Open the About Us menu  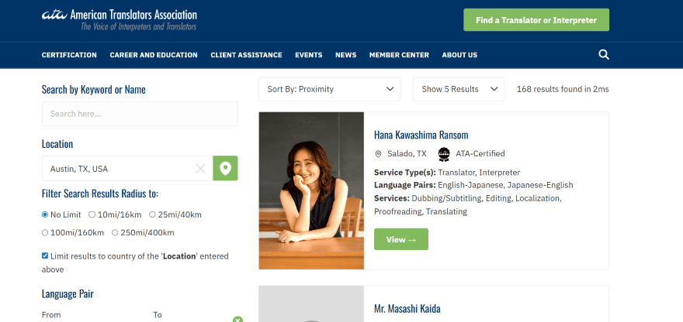tap(459, 55)
